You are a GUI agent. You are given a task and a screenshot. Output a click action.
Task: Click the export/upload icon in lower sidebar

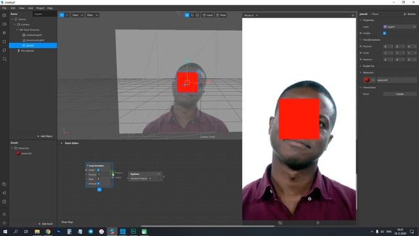coord(5,202)
